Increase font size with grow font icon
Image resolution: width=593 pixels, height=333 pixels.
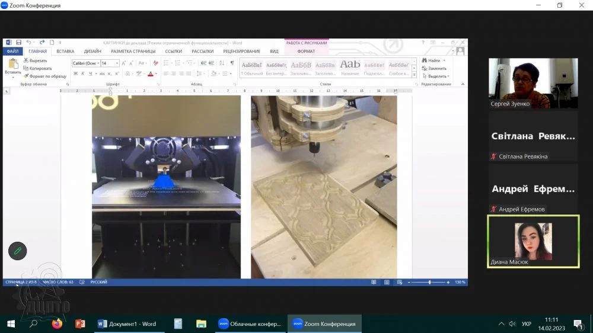click(x=123, y=63)
